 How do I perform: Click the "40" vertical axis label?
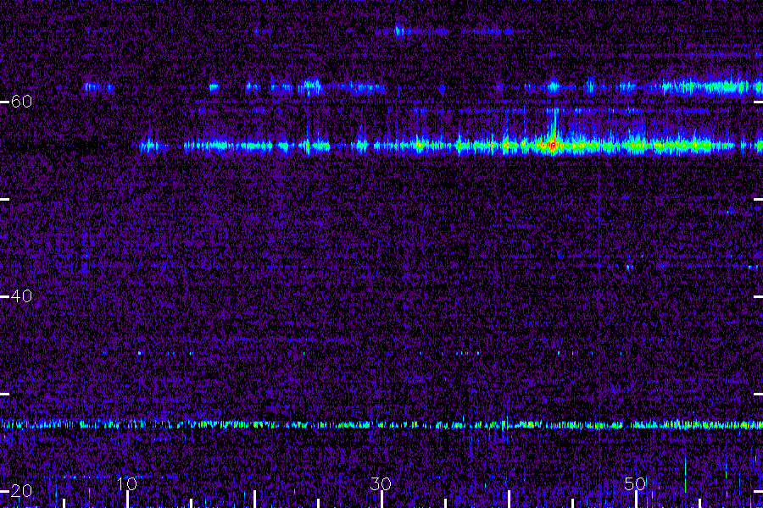pos(21,296)
